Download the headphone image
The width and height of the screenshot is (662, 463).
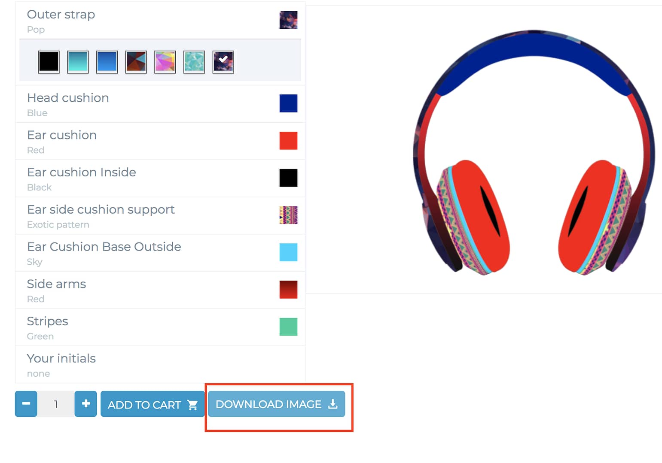click(x=277, y=404)
